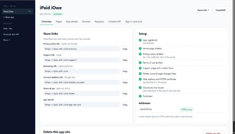
Task: Open Account and API settings
Action: click(x=18, y=34)
